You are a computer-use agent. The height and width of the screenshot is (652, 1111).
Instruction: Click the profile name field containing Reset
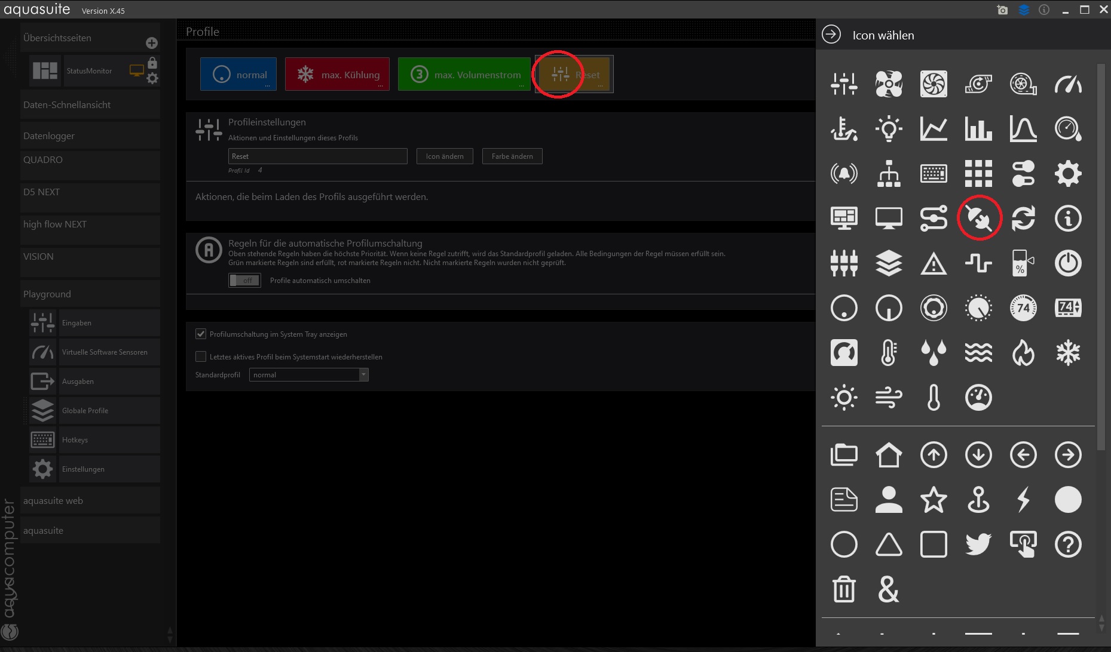pyautogui.click(x=317, y=156)
